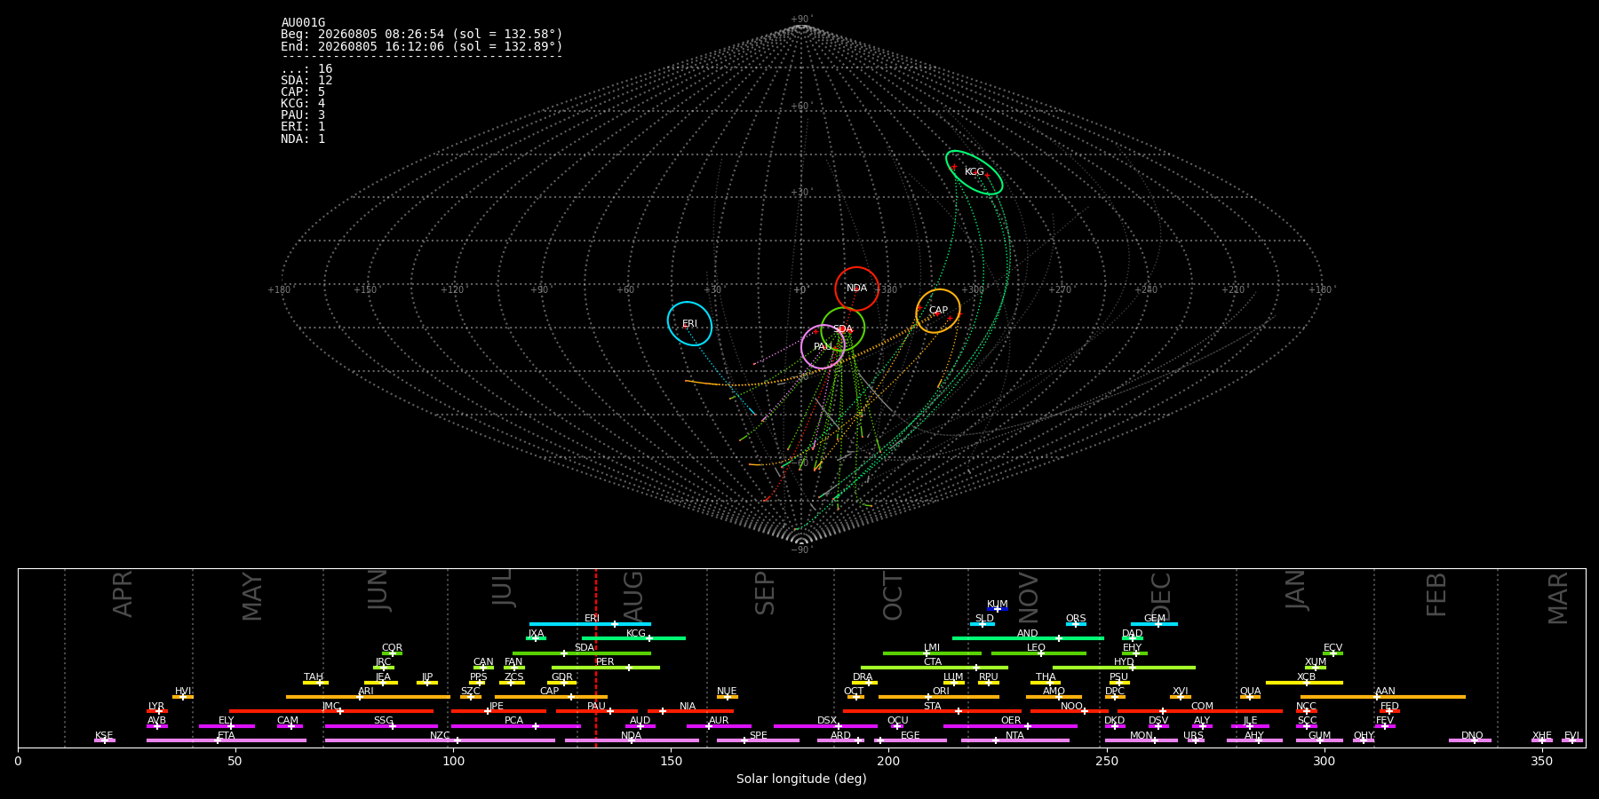
Task: Select the Solar longitude axis label
Action: (x=801, y=779)
